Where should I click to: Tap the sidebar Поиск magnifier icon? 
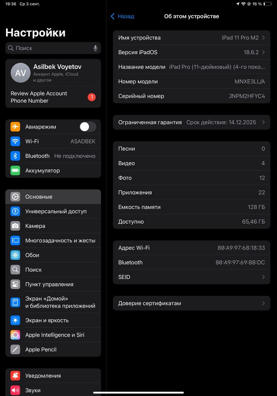[15, 270]
